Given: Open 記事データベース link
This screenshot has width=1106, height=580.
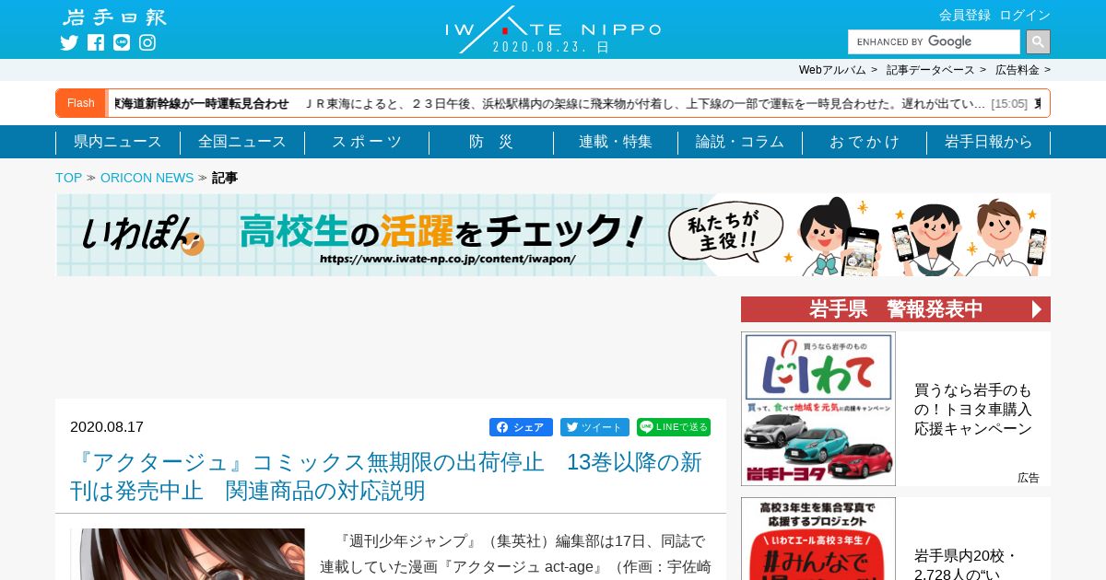Looking at the screenshot, I should (930, 70).
